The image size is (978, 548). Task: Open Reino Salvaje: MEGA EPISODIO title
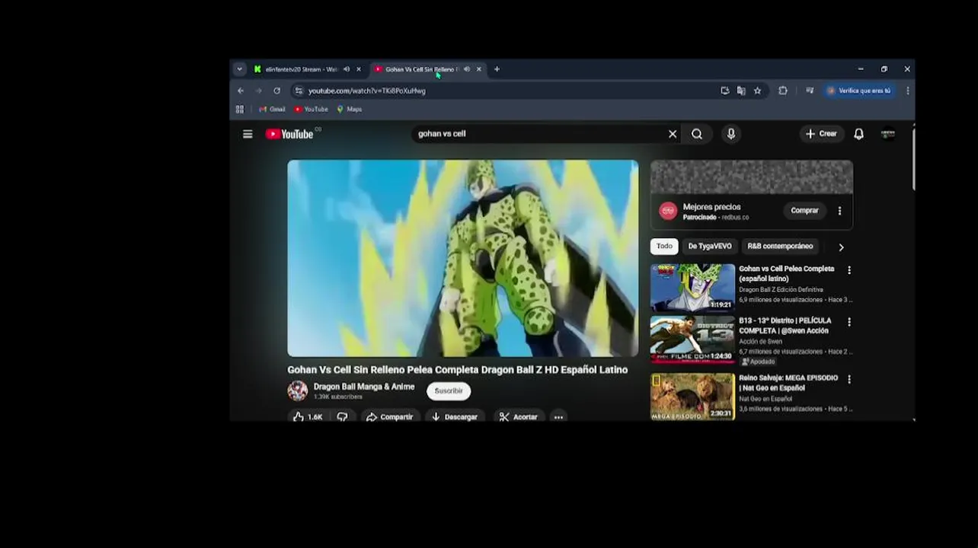[788, 383]
